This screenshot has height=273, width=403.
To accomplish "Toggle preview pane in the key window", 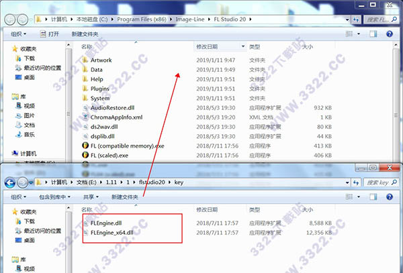I will pyautogui.click(x=373, y=197).
